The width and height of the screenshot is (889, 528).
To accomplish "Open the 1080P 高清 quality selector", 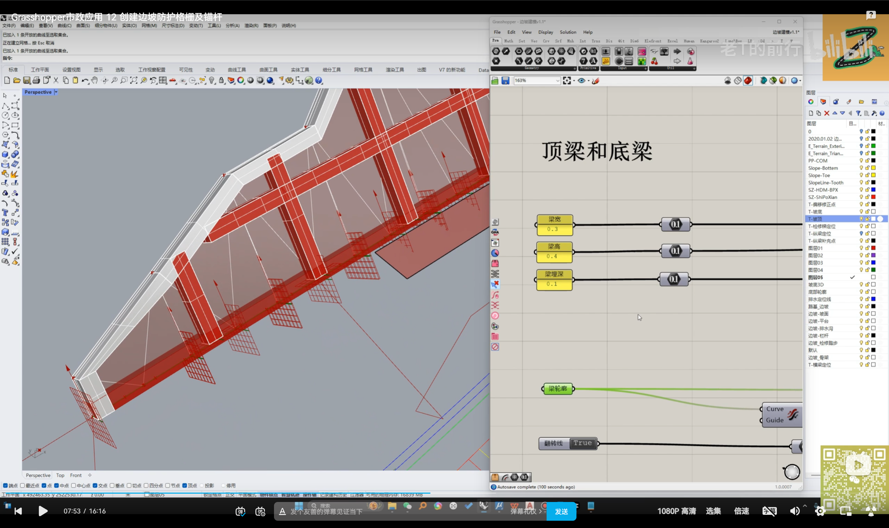I will pyautogui.click(x=676, y=511).
